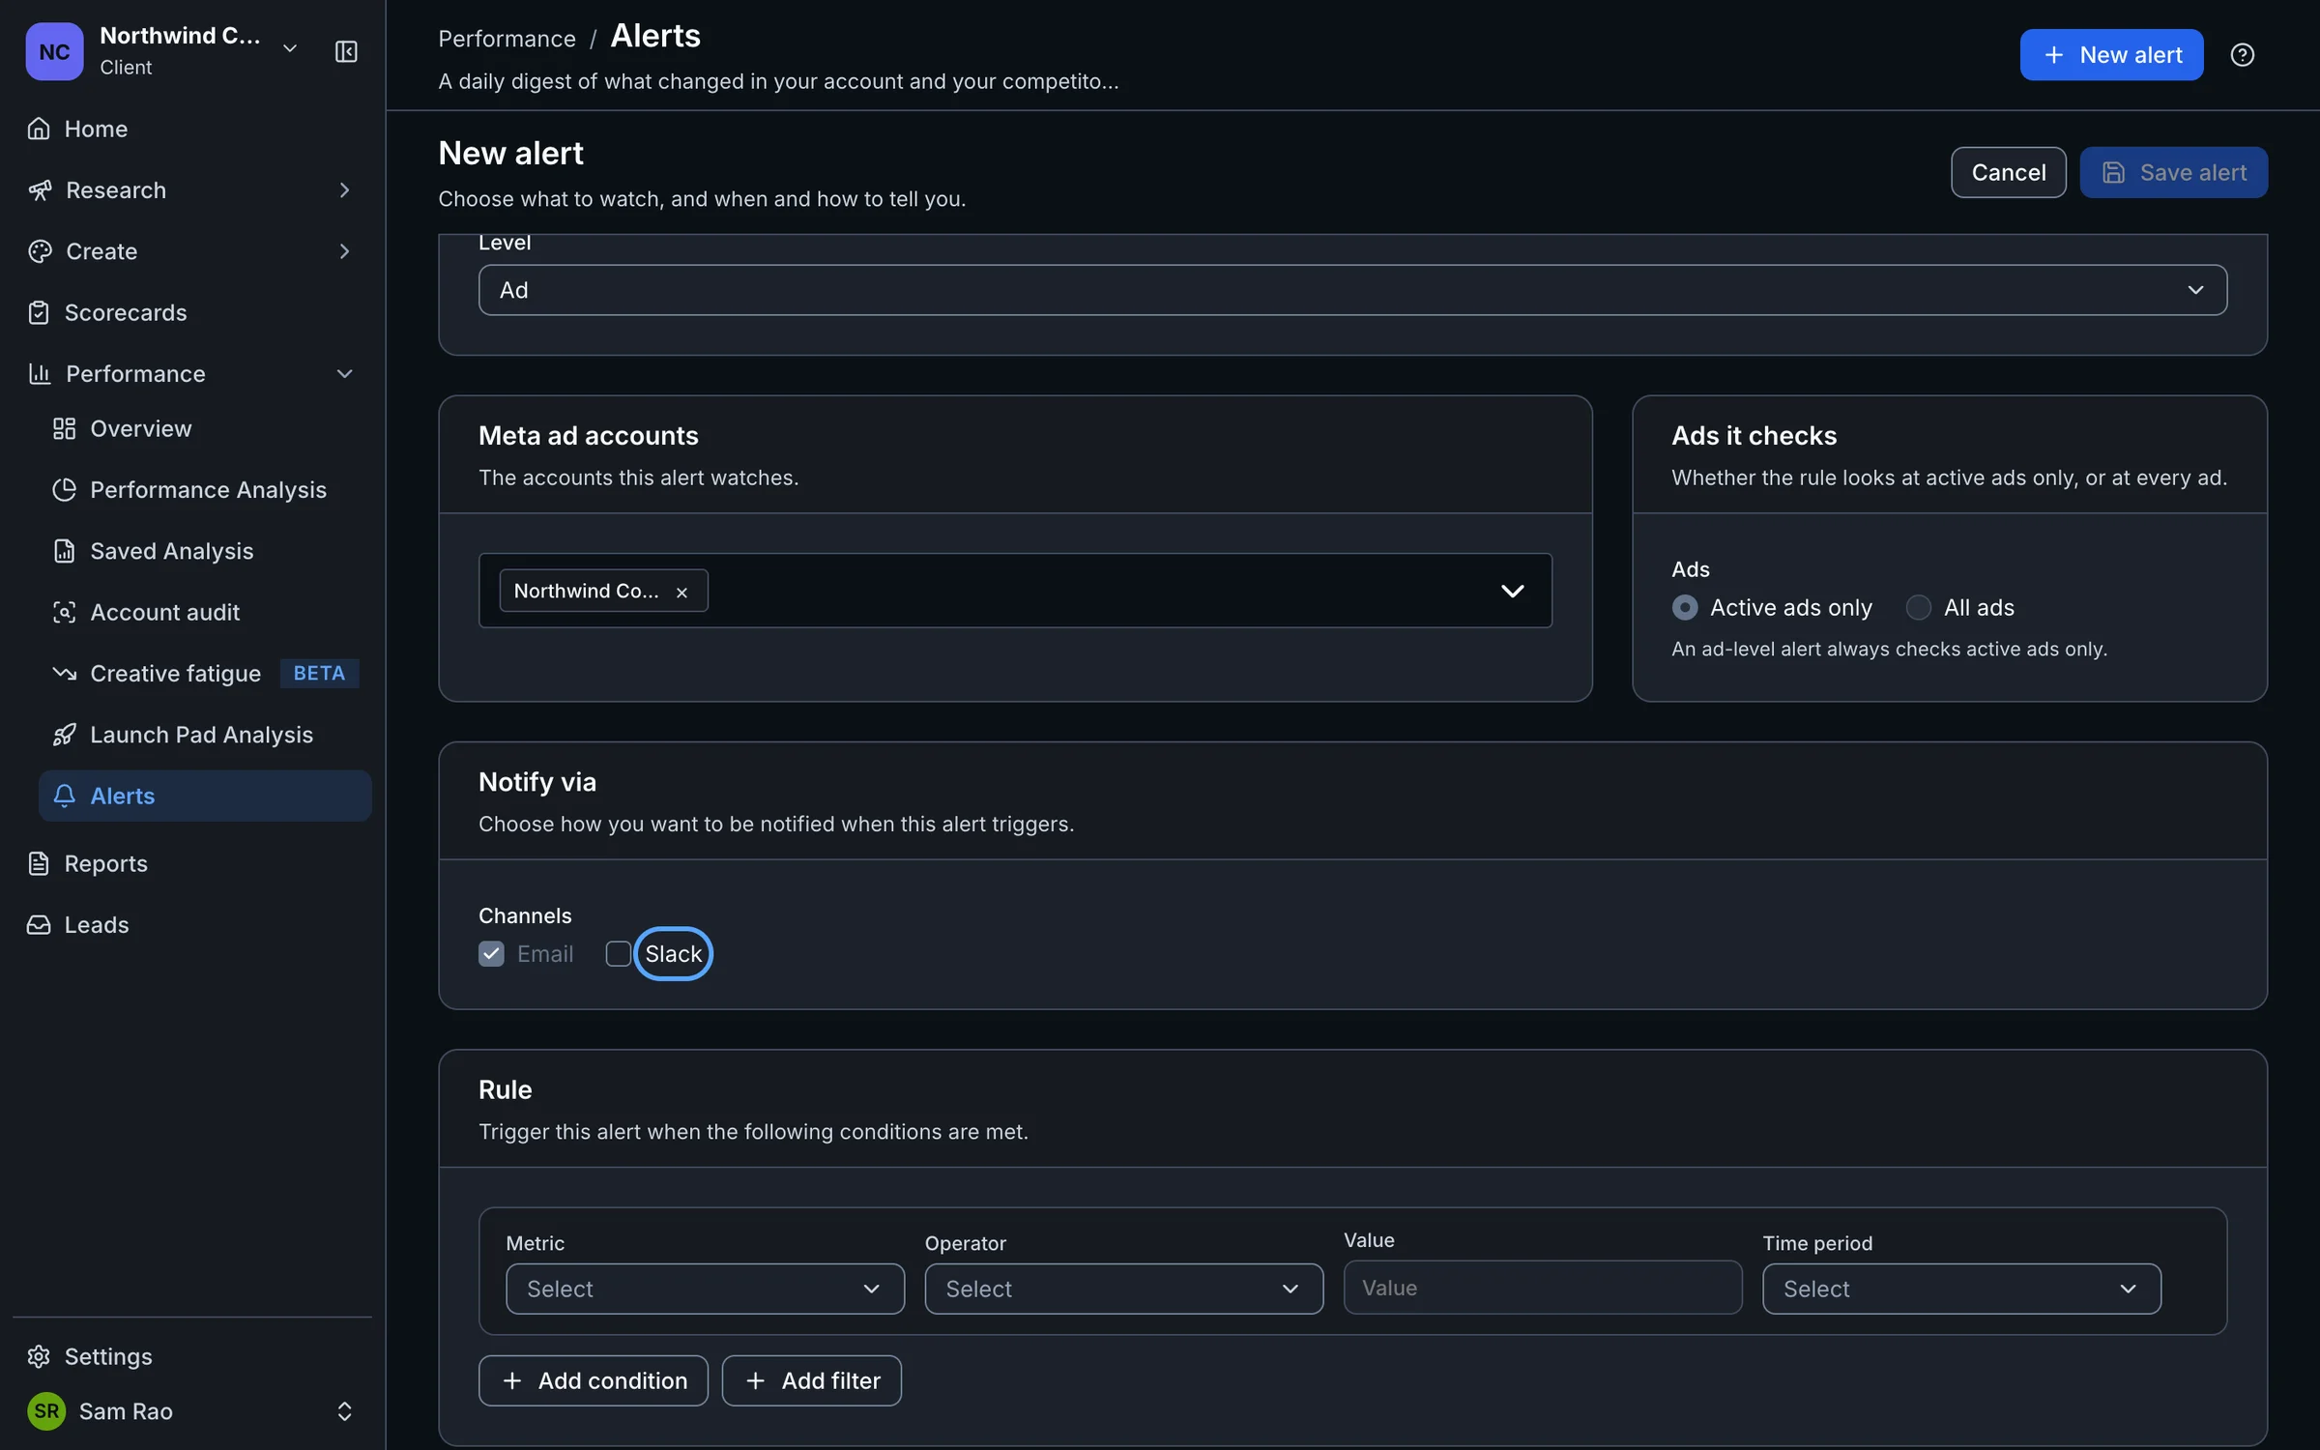Click the Scorecards clipboard icon
The width and height of the screenshot is (2320, 1450).
39,312
